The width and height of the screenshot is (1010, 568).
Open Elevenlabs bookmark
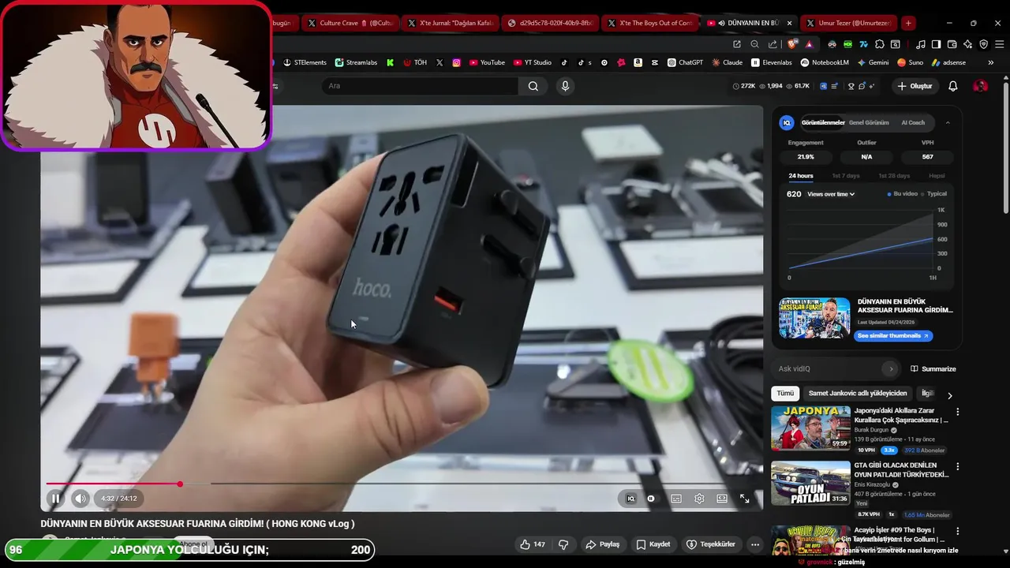coord(772,62)
